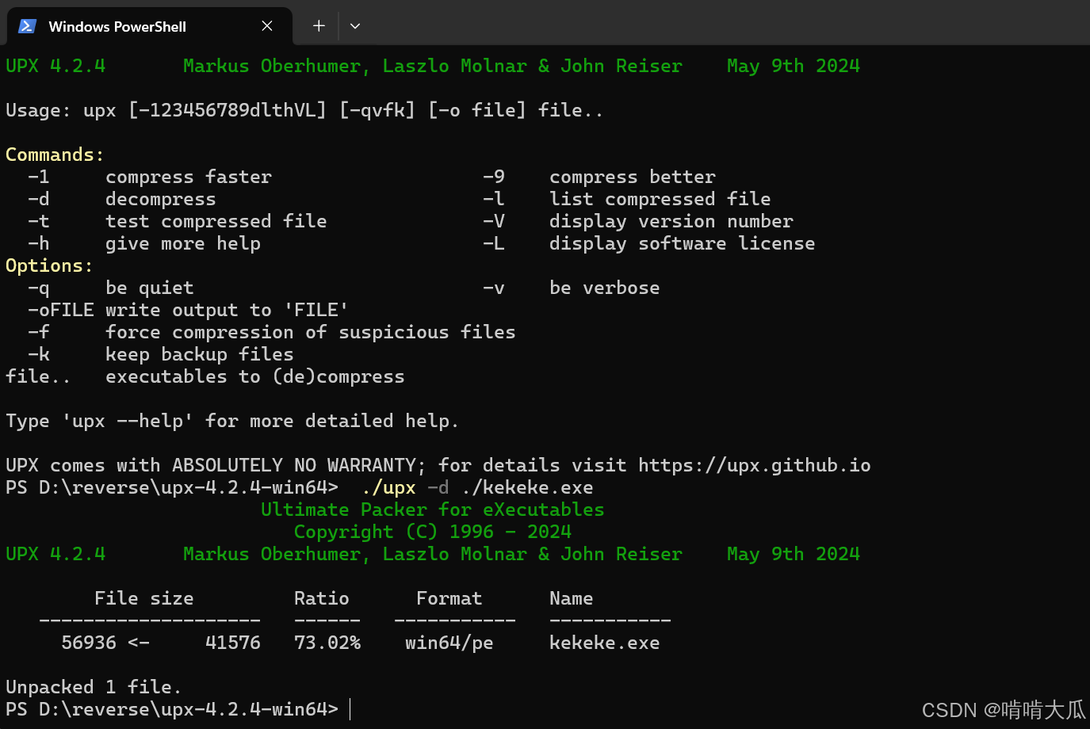Click 'kekeke.exe' in the Name column
Screen dimensions: 1090x729
click(605, 643)
